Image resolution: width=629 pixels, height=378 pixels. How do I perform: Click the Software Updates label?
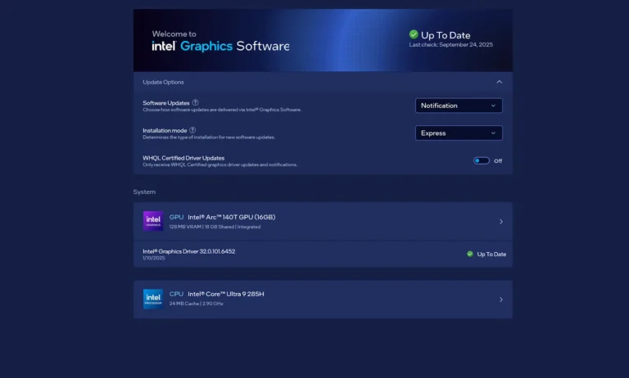coord(166,103)
